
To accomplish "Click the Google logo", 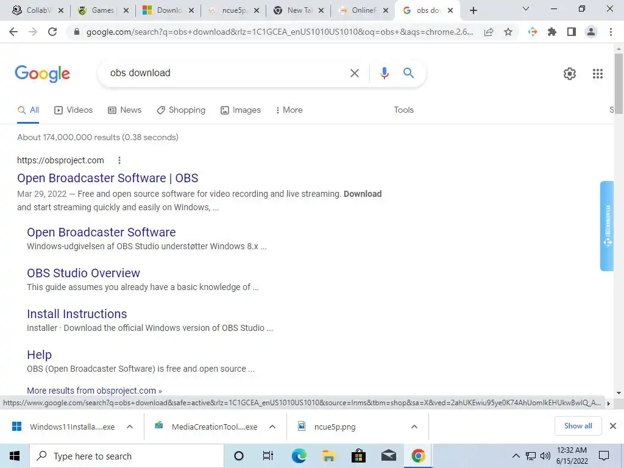I will (43, 74).
